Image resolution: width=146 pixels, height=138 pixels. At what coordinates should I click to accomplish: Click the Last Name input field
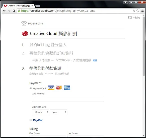point(86,137)
